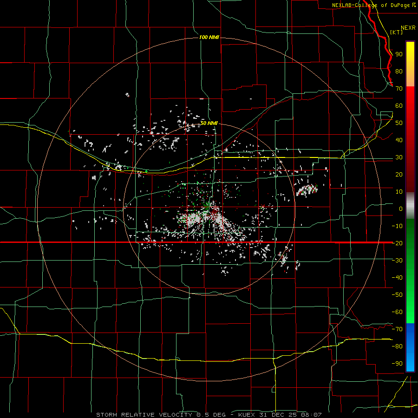Screen dimensions: 418x418
Task: Click the 0.5 DEG elevation text
Action: click(211, 415)
